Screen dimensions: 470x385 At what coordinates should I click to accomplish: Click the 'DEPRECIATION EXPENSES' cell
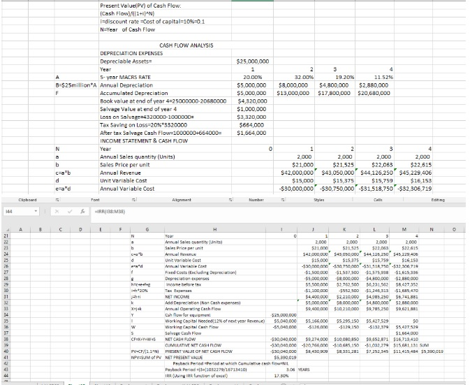pyautogui.click(x=131, y=53)
